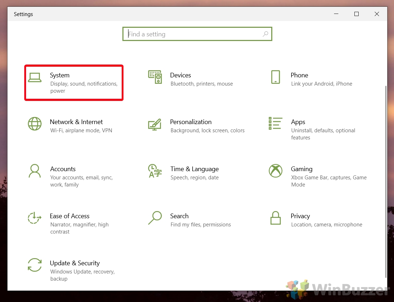Click 'Find my files, permissions' description
The width and height of the screenshot is (394, 302).
click(x=201, y=225)
